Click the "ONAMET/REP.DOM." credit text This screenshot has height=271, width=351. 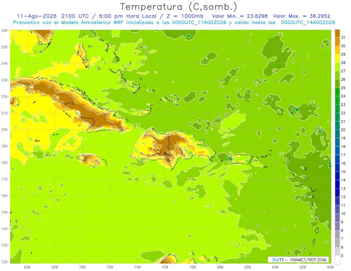[309, 260]
